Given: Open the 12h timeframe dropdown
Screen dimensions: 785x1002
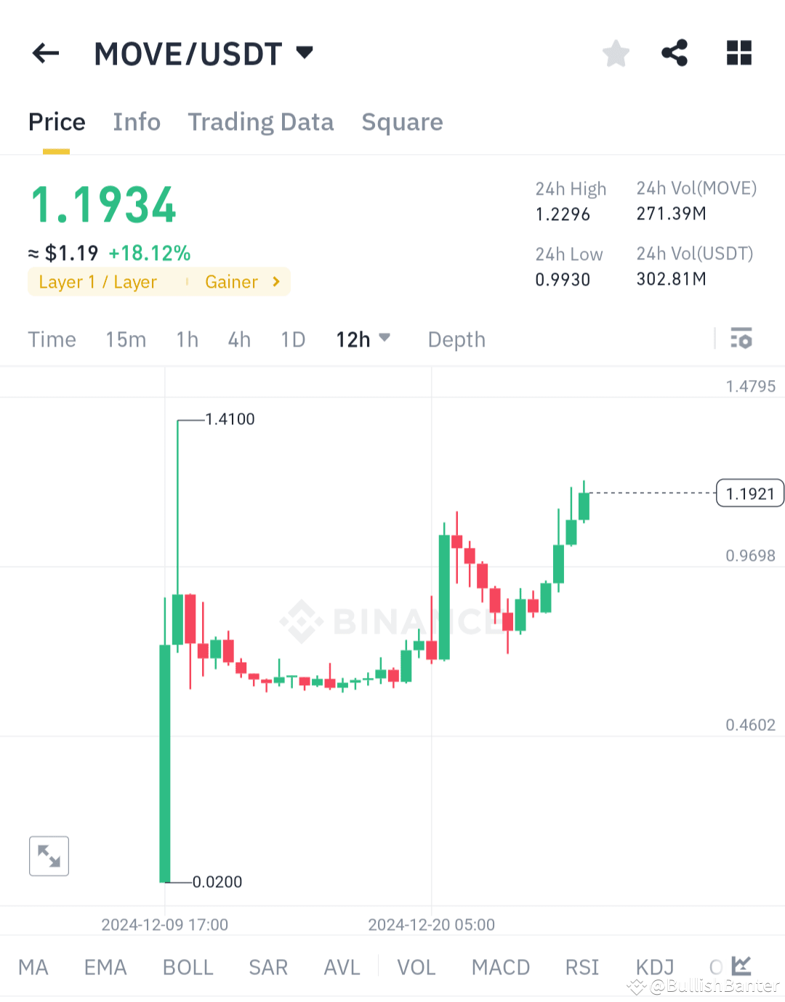Looking at the screenshot, I should [x=363, y=339].
